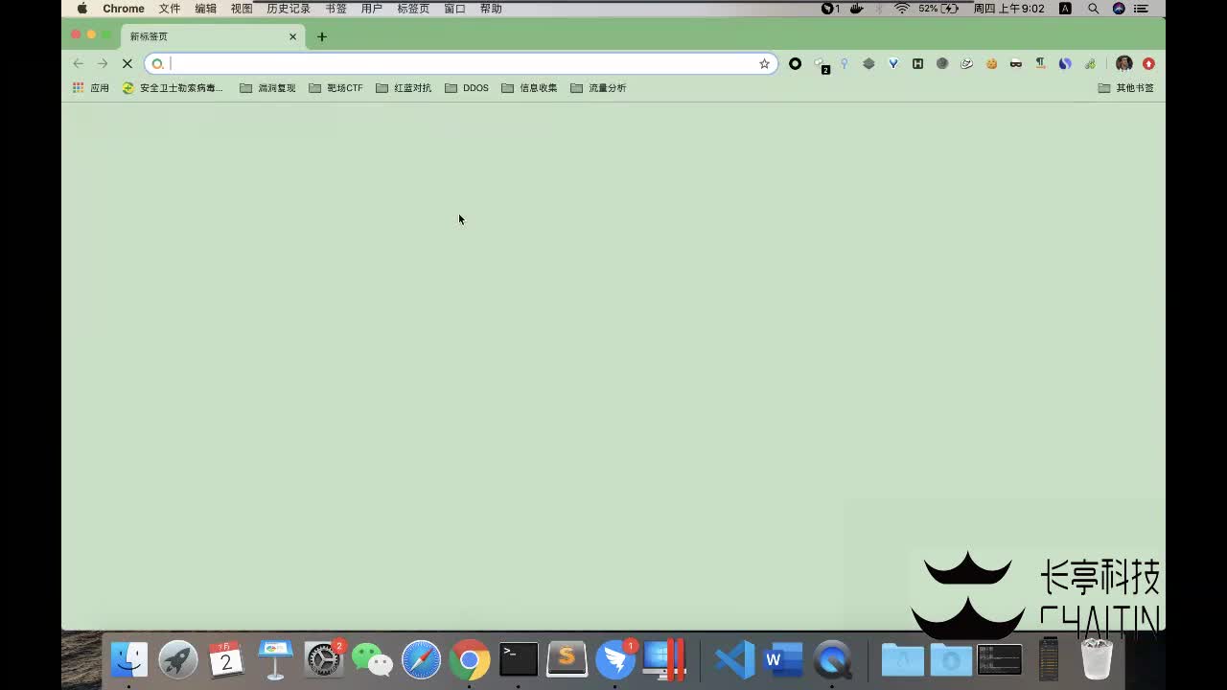The height and width of the screenshot is (690, 1227).
Task: Open the 标签页 menu
Action: [413, 9]
